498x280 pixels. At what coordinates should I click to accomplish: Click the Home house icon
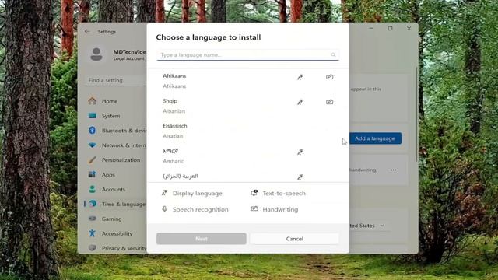tap(93, 101)
